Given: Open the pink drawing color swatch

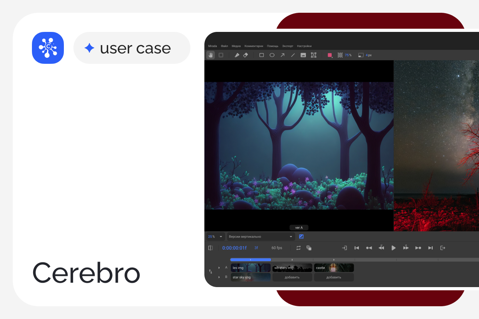Looking at the screenshot, I should 330,55.
